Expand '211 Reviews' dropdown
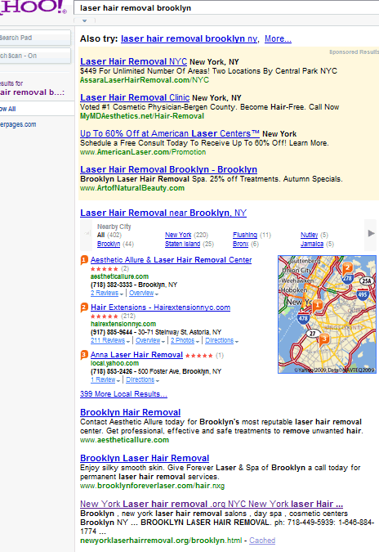Viewport: 379px width, 552px height. tap(110, 340)
